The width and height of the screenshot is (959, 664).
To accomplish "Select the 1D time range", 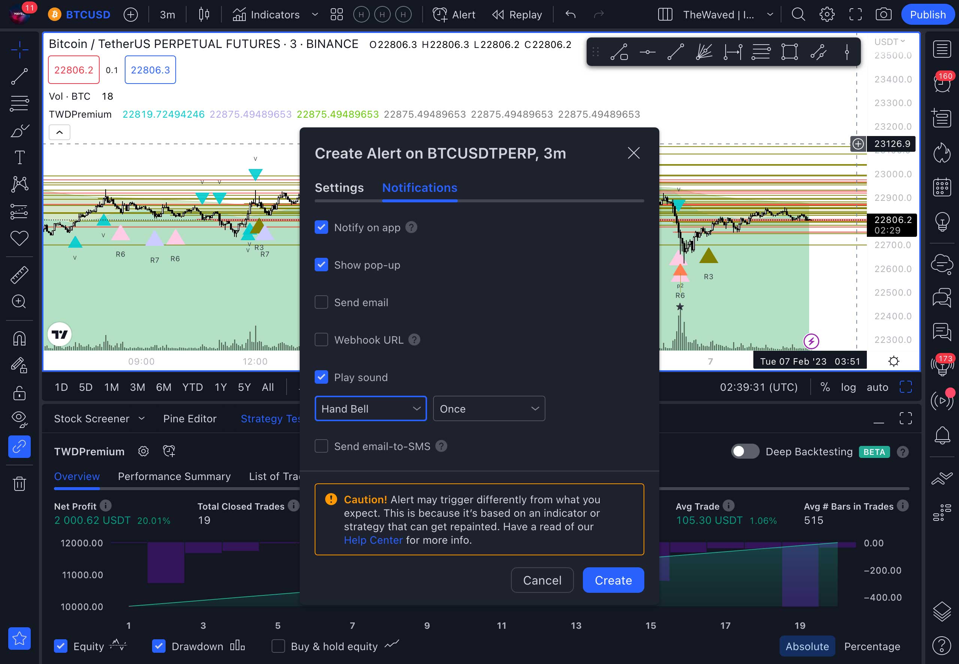I will 61,387.
